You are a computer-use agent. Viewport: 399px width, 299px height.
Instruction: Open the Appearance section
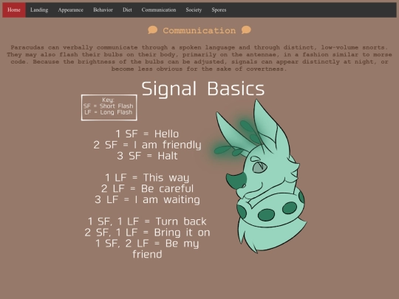[x=70, y=10]
